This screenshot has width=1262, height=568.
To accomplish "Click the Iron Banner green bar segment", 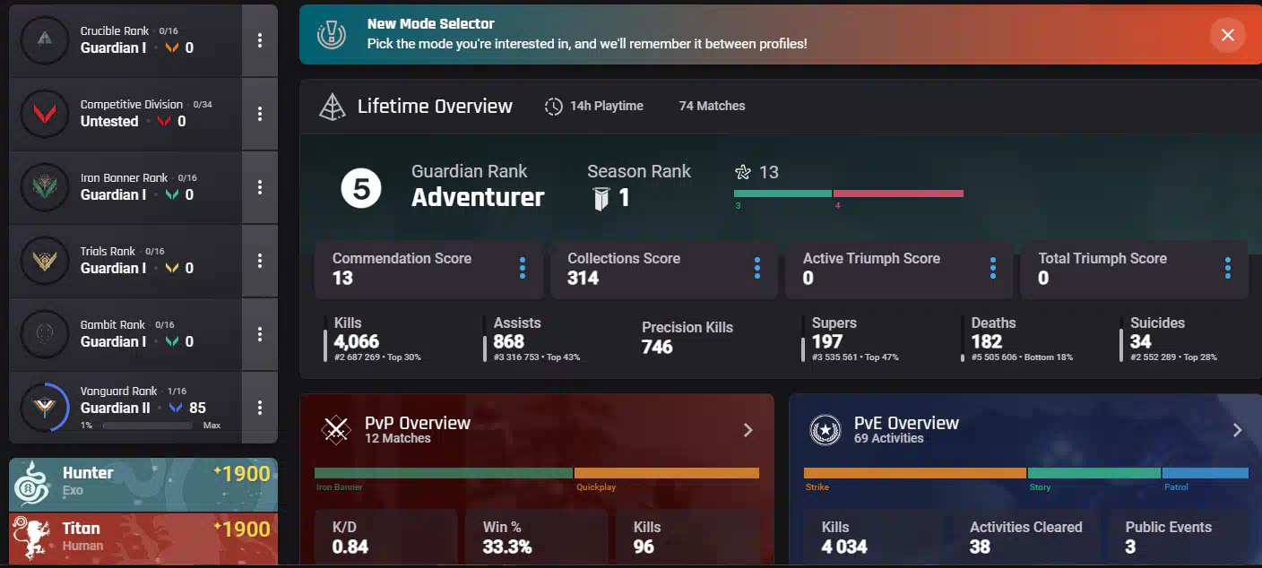I will (x=444, y=473).
